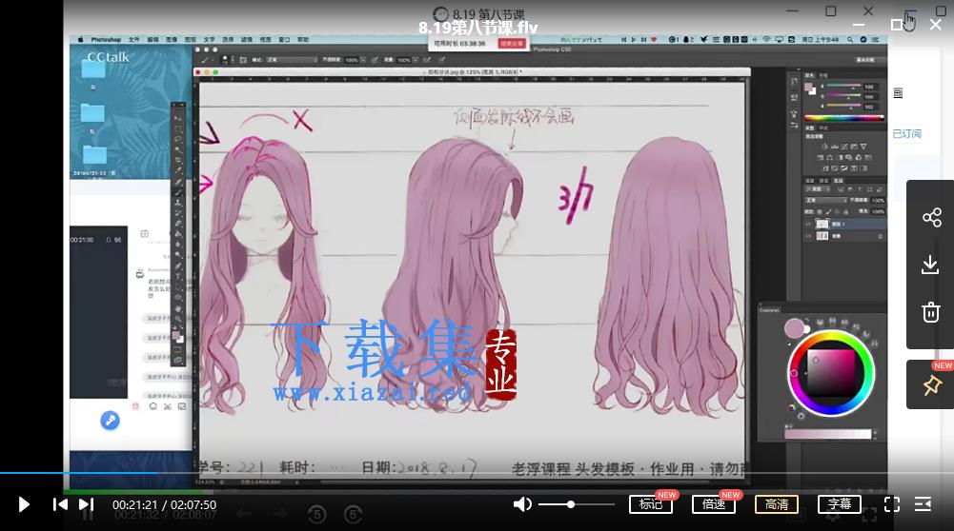The height and width of the screenshot is (531, 954).
Task: Open the 滤镜 menu in Photoshop
Action: [247, 39]
